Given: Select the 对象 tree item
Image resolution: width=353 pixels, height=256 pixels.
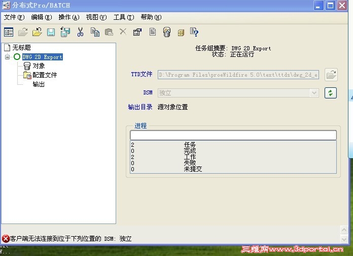Looking at the screenshot, I should point(39,66).
